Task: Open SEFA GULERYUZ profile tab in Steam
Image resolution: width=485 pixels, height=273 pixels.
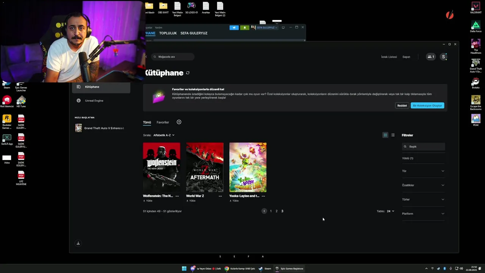Action: pyautogui.click(x=194, y=33)
